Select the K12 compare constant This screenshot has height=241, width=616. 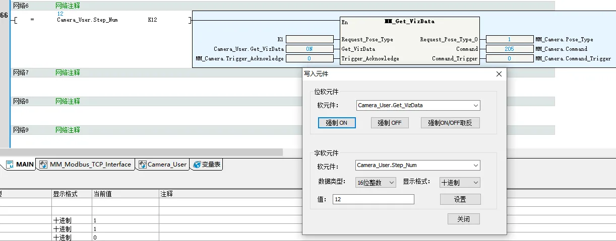coord(152,20)
